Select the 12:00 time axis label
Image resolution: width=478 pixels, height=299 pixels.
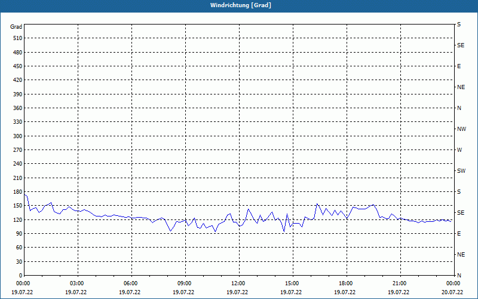pyautogui.click(x=237, y=283)
